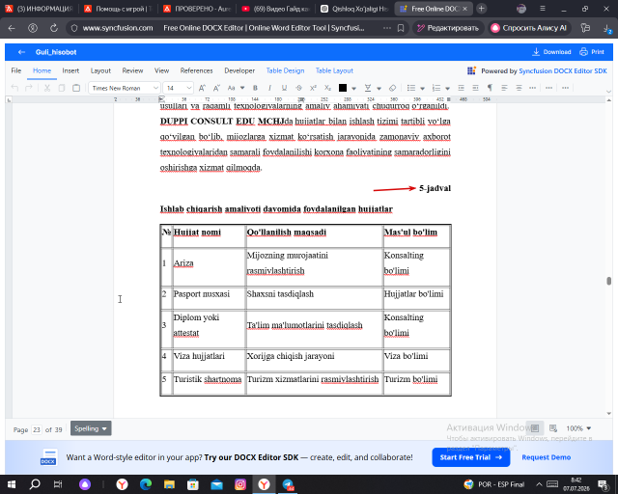Click the numbered list icon
This screenshot has height=494, width=618.
pyautogui.click(x=436, y=88)
